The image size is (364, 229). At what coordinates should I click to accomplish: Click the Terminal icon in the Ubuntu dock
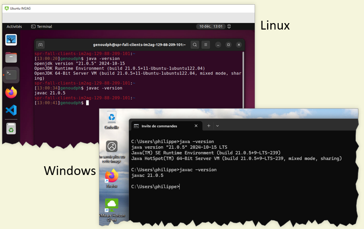(x=11, y=74)
